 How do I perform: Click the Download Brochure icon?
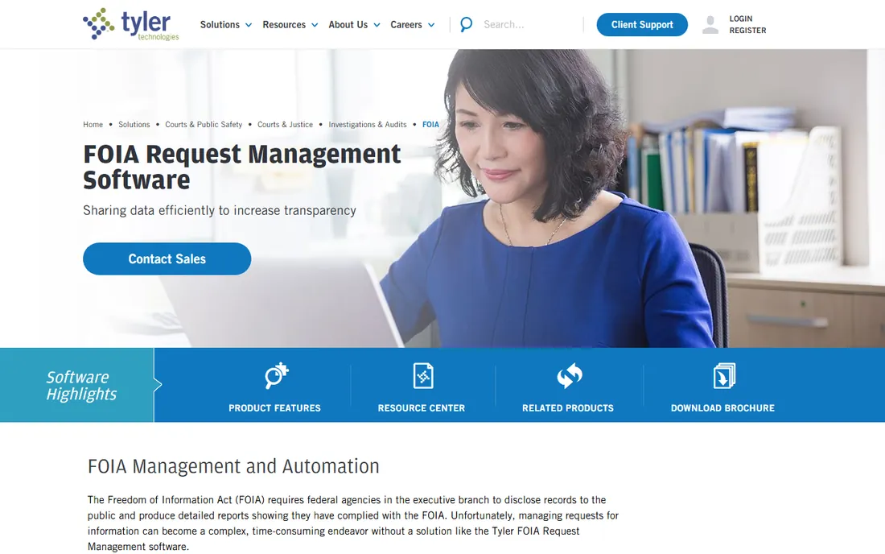pos(724,376)
